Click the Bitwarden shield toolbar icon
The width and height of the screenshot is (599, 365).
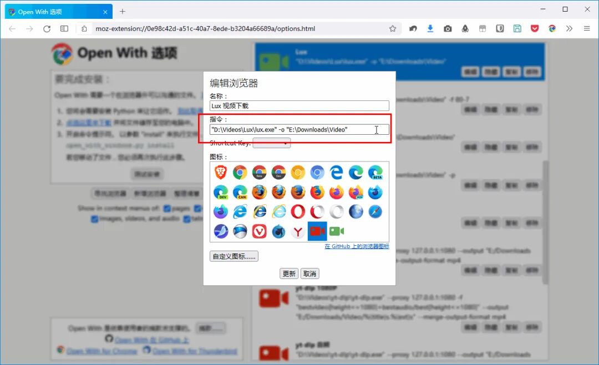[500, 29]
